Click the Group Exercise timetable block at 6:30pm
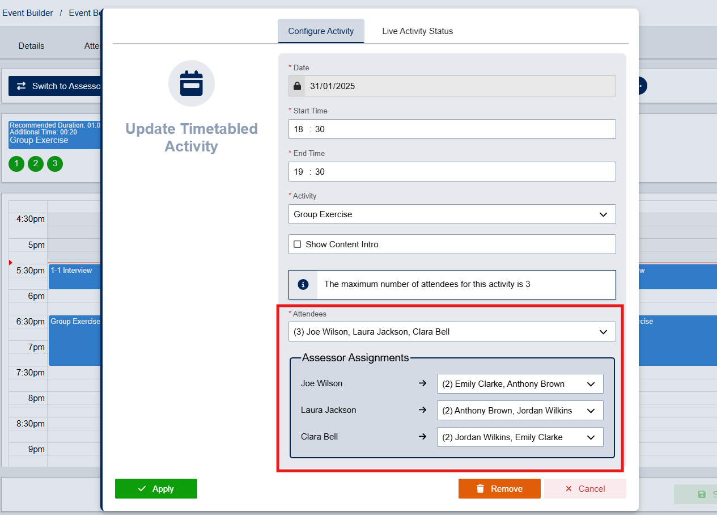The width and height of the screenshot is (717, 515). [75, 340]
